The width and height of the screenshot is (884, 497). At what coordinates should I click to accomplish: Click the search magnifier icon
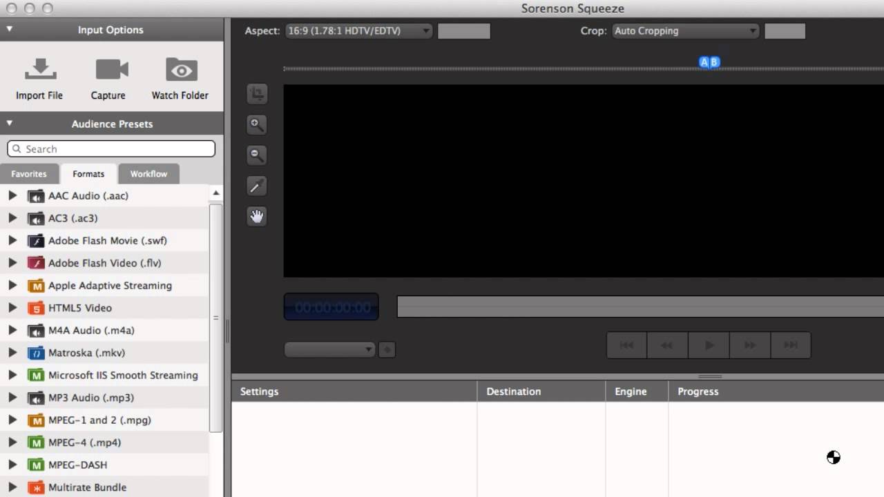click(x=17, y=149)
